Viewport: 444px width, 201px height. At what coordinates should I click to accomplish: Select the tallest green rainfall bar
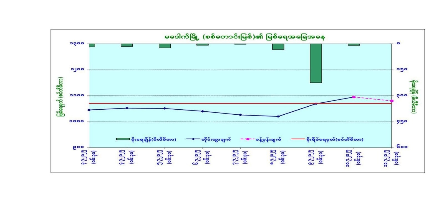pyautogui.click(x=316, y=63)
